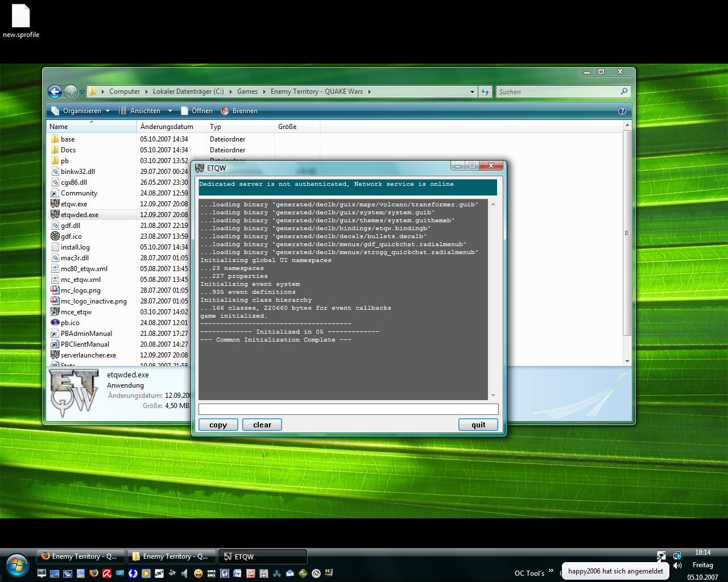Select binkw32.dll file
728x582 pixels.
(78, 172)
